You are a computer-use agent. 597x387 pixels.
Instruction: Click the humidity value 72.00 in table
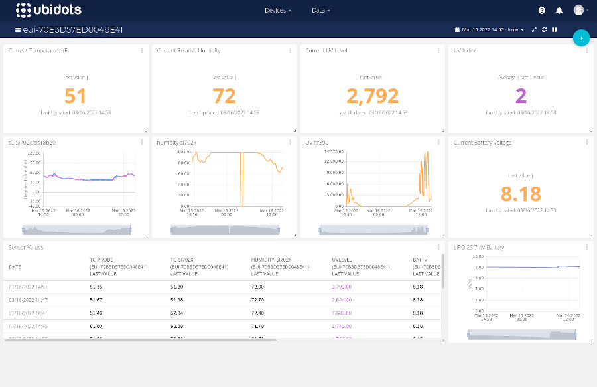click(257, 287)
